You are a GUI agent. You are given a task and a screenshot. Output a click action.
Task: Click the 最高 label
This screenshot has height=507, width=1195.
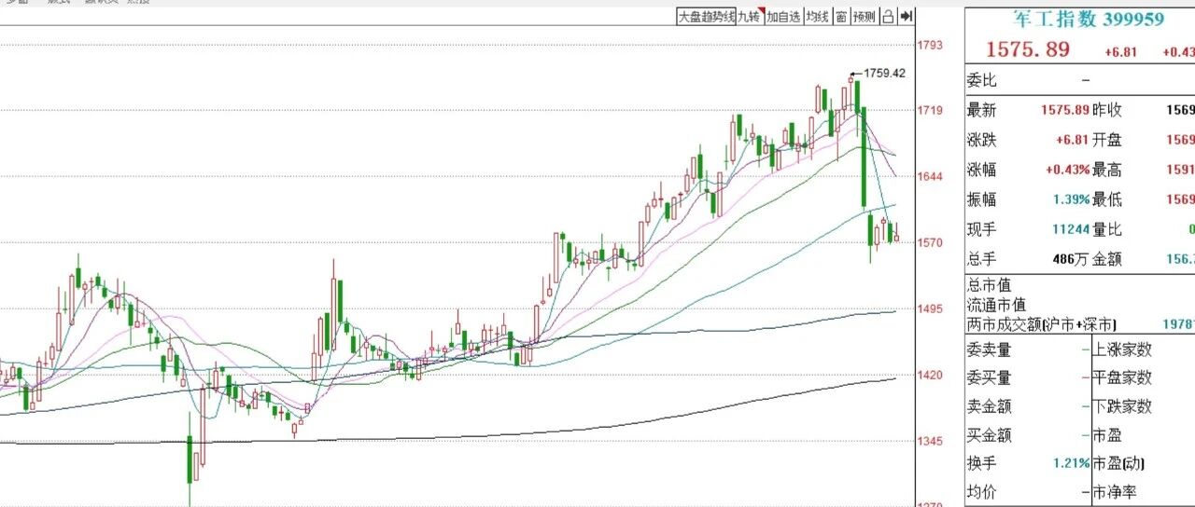click(x=1107, y=170)
